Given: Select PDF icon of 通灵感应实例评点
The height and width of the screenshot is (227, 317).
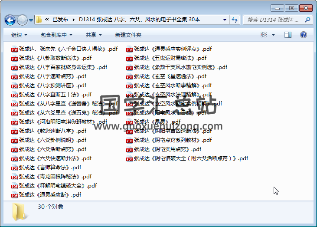Looking at the screenshot, I should pyautogui.click(x=130, y=49).
